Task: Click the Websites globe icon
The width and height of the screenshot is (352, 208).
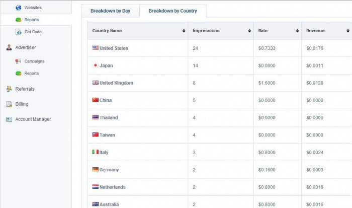Action: click(19, 8)
